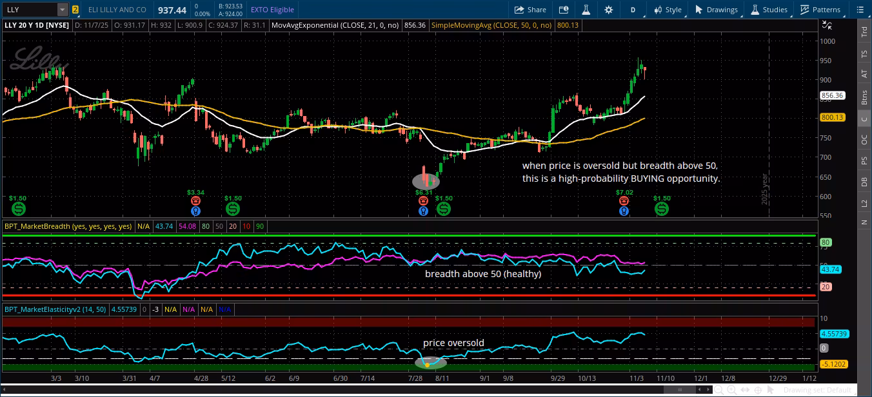
Task: Click the dividend dollar icon near 8/11
Action: [x=444, y=209]
